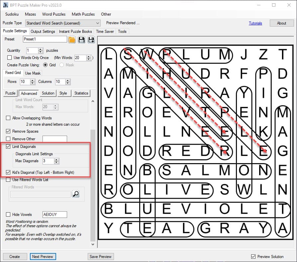Viewport: 297px width, 262px height.
Task: Enable Allow Overlapping Words
Action: 8,118
